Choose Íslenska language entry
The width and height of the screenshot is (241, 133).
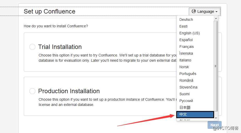click(x=186, y=53)
